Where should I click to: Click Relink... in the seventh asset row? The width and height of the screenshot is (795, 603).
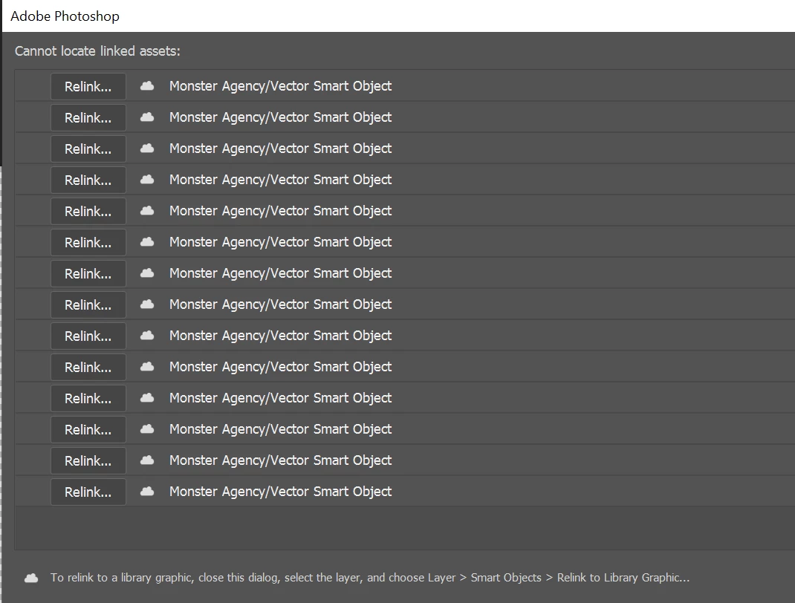pyautogui.click(x=88, y=273)
